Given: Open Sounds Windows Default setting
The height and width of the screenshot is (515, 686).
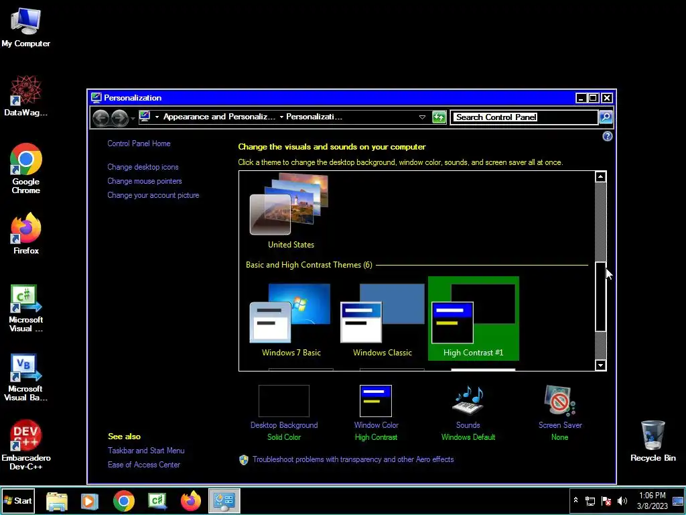Looking at the screenshot, I should coord(468,413).
